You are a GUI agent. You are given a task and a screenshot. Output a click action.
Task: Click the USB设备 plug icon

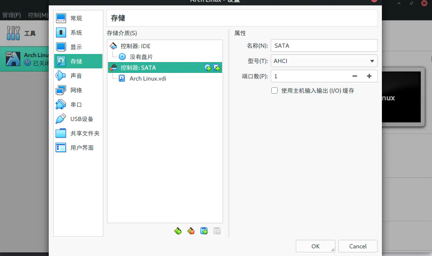60,119
